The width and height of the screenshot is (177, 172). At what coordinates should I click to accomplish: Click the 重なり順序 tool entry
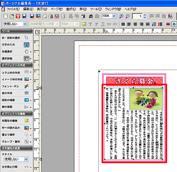(17, 135)
